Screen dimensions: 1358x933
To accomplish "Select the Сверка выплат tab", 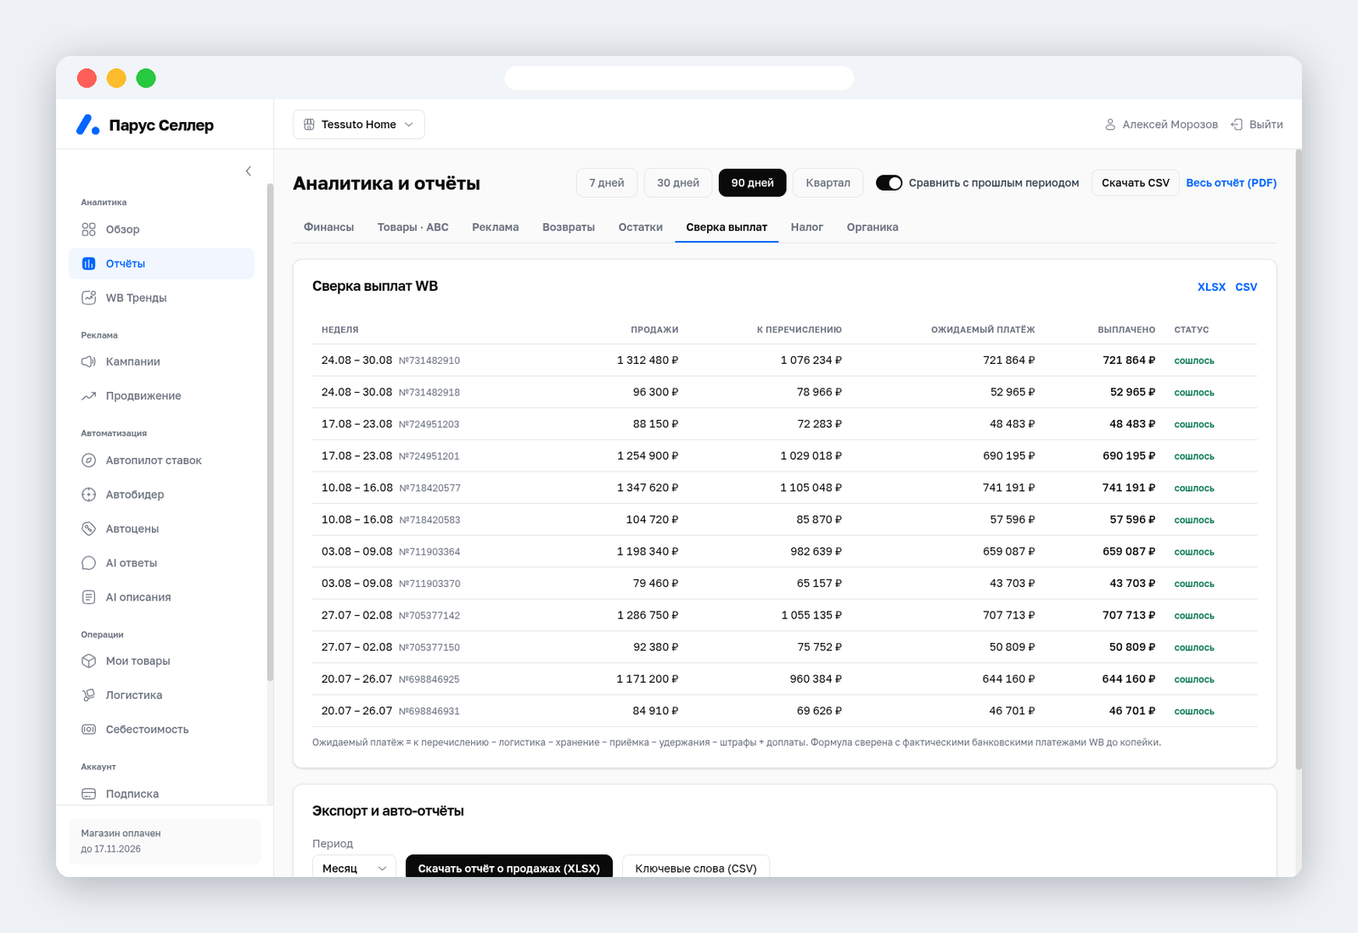I will [x=727, y=227].
